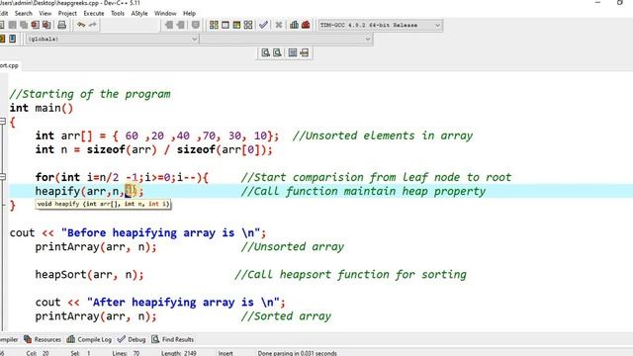Click the array initializer line with 60, 20, 40

157,135
